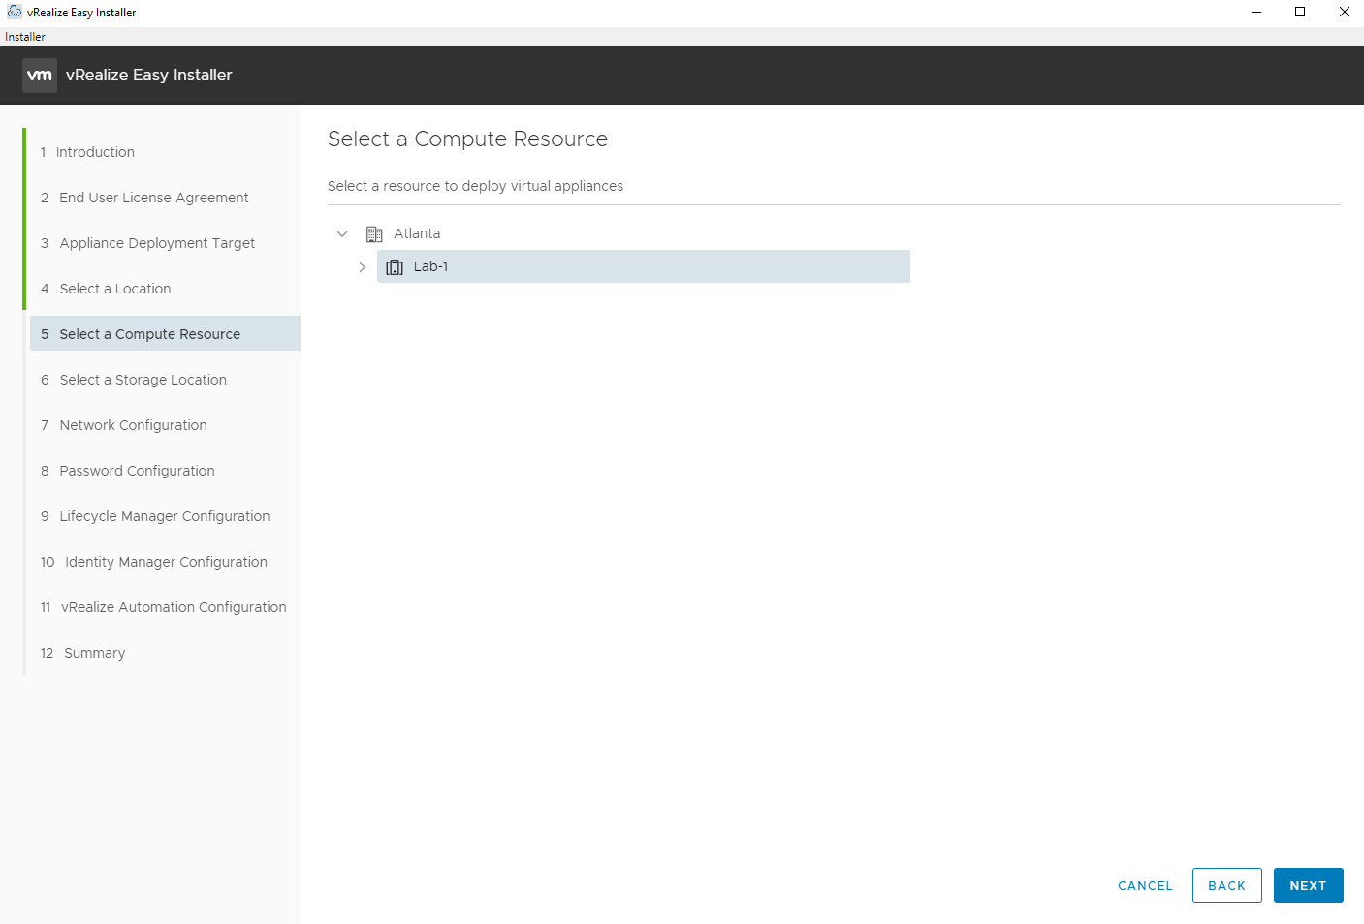The image size is (1364, 924).
Task: Maximize the installer window
Action: tap(1300, 12)
